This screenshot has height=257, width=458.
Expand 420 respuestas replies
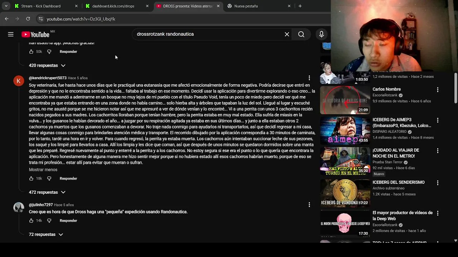pyautogui.click(x=47, y=65)
